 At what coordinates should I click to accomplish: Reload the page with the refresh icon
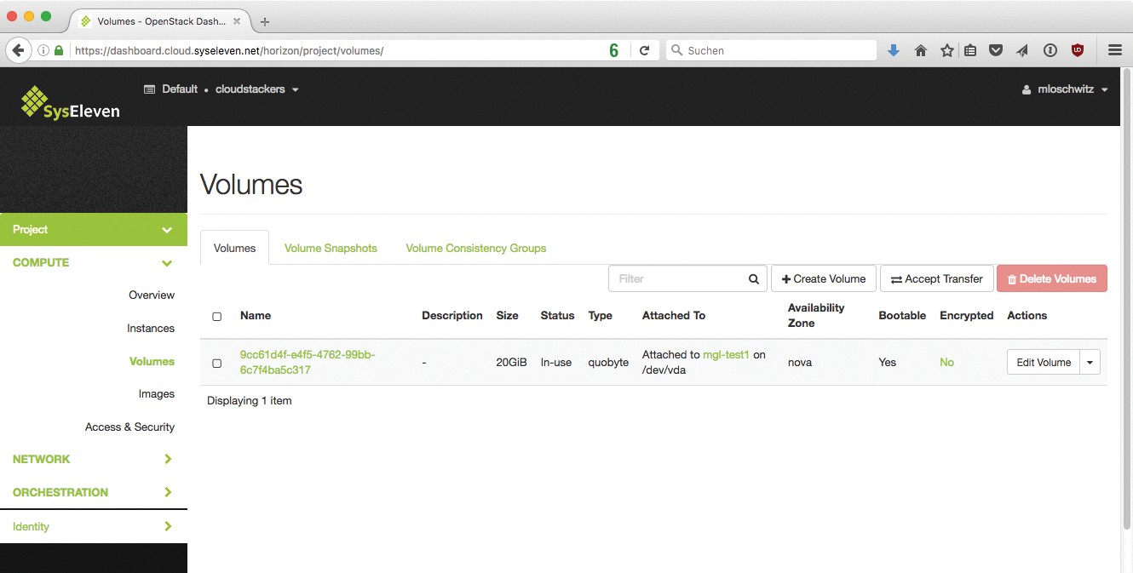pos(645,51)
